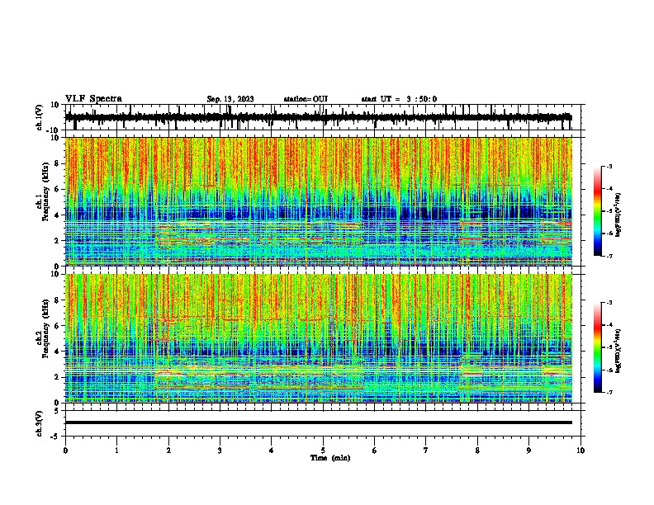Click the "7" tick label on the time axis

pos(426,451)
